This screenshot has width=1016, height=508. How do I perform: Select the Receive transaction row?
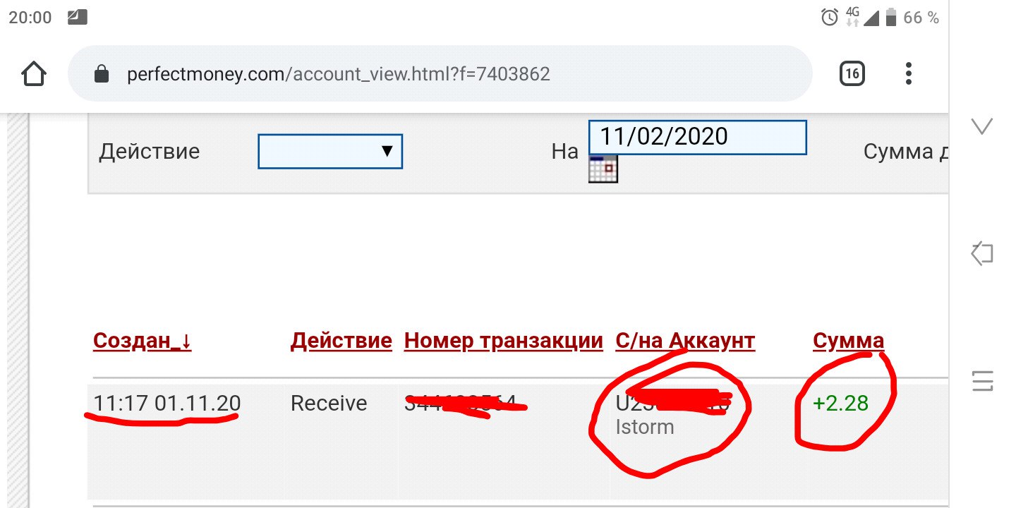(x=519, y=442)
